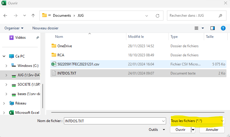230x137 pixels.
Task: Go up one folder level arrow
Action: [x=33, y=16]
